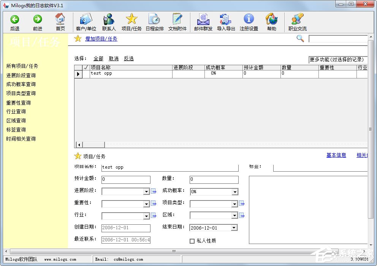Select 区域查询 in the sidebar
This screenshot has width=377, height=266.
(x=16, y=120)
